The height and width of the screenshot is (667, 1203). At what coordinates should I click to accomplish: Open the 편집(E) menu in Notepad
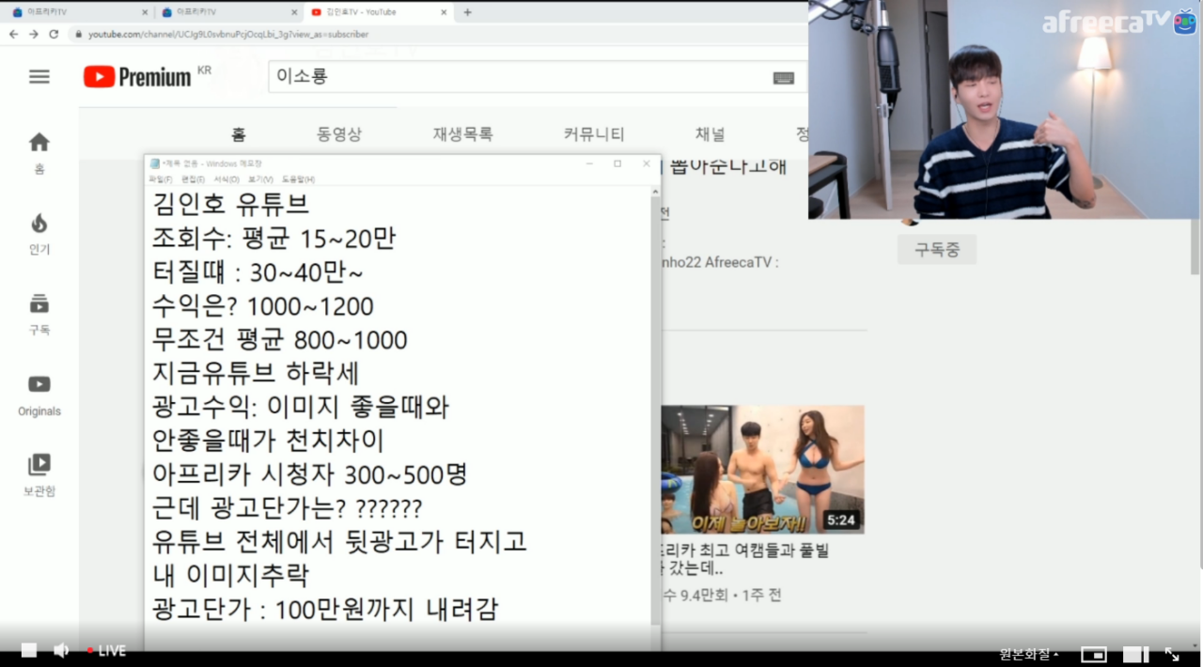pos(194,179)
